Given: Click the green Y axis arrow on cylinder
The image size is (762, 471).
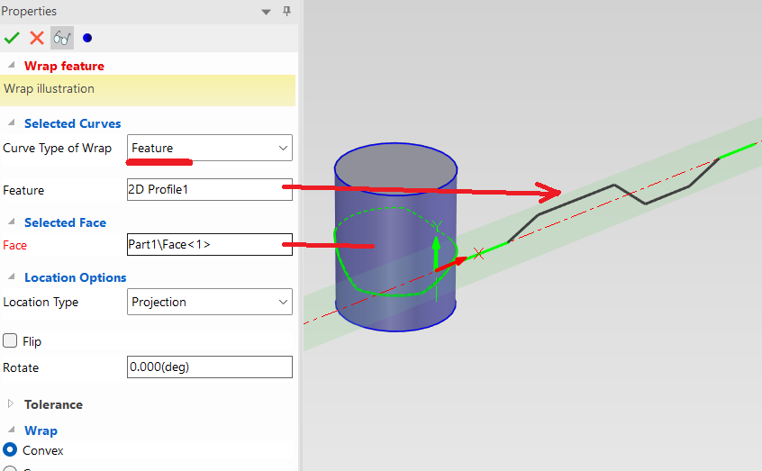Looking at the screenshot, I should click(437, 253).
